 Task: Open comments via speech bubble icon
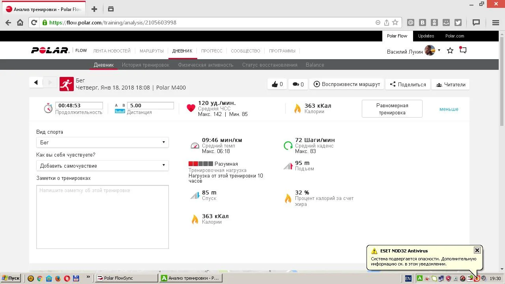click(x=296, y=84)
